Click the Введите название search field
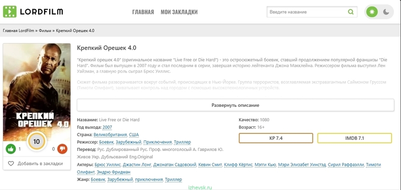This screenshot has width=401, height=190. [x=307, y=12]
